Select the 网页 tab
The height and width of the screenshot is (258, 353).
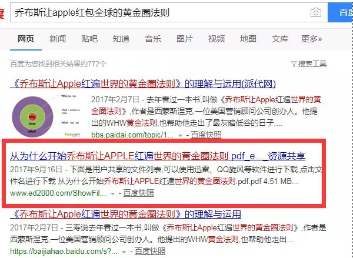(x=26, y=39)
